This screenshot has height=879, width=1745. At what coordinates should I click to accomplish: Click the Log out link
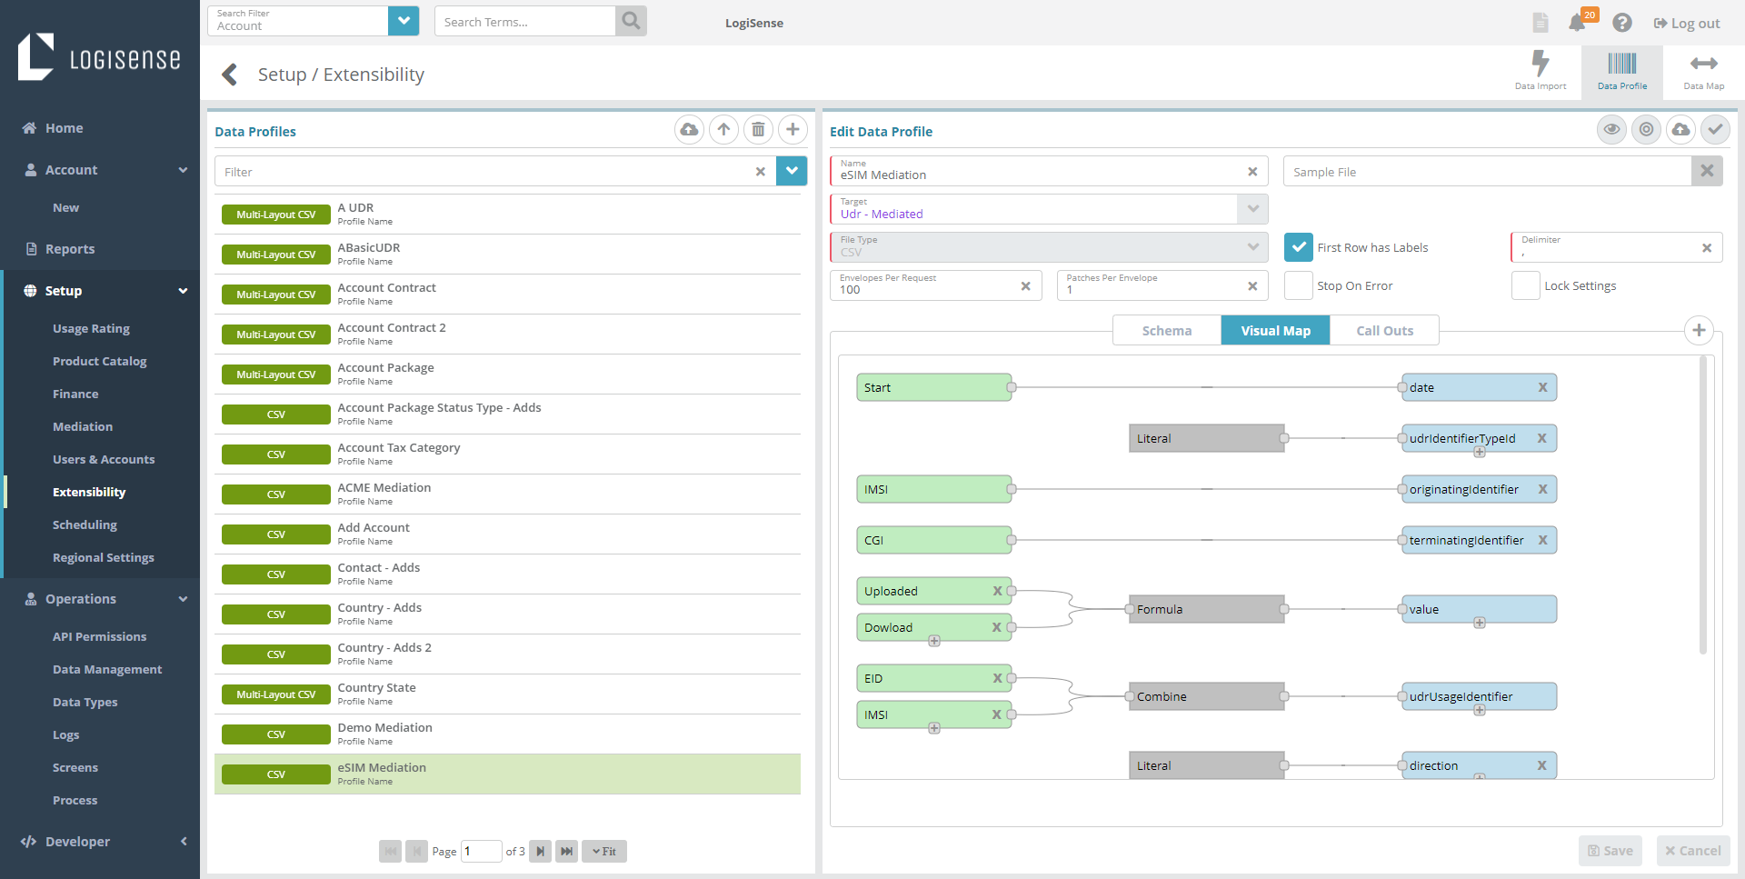(x=1687, y=24)
